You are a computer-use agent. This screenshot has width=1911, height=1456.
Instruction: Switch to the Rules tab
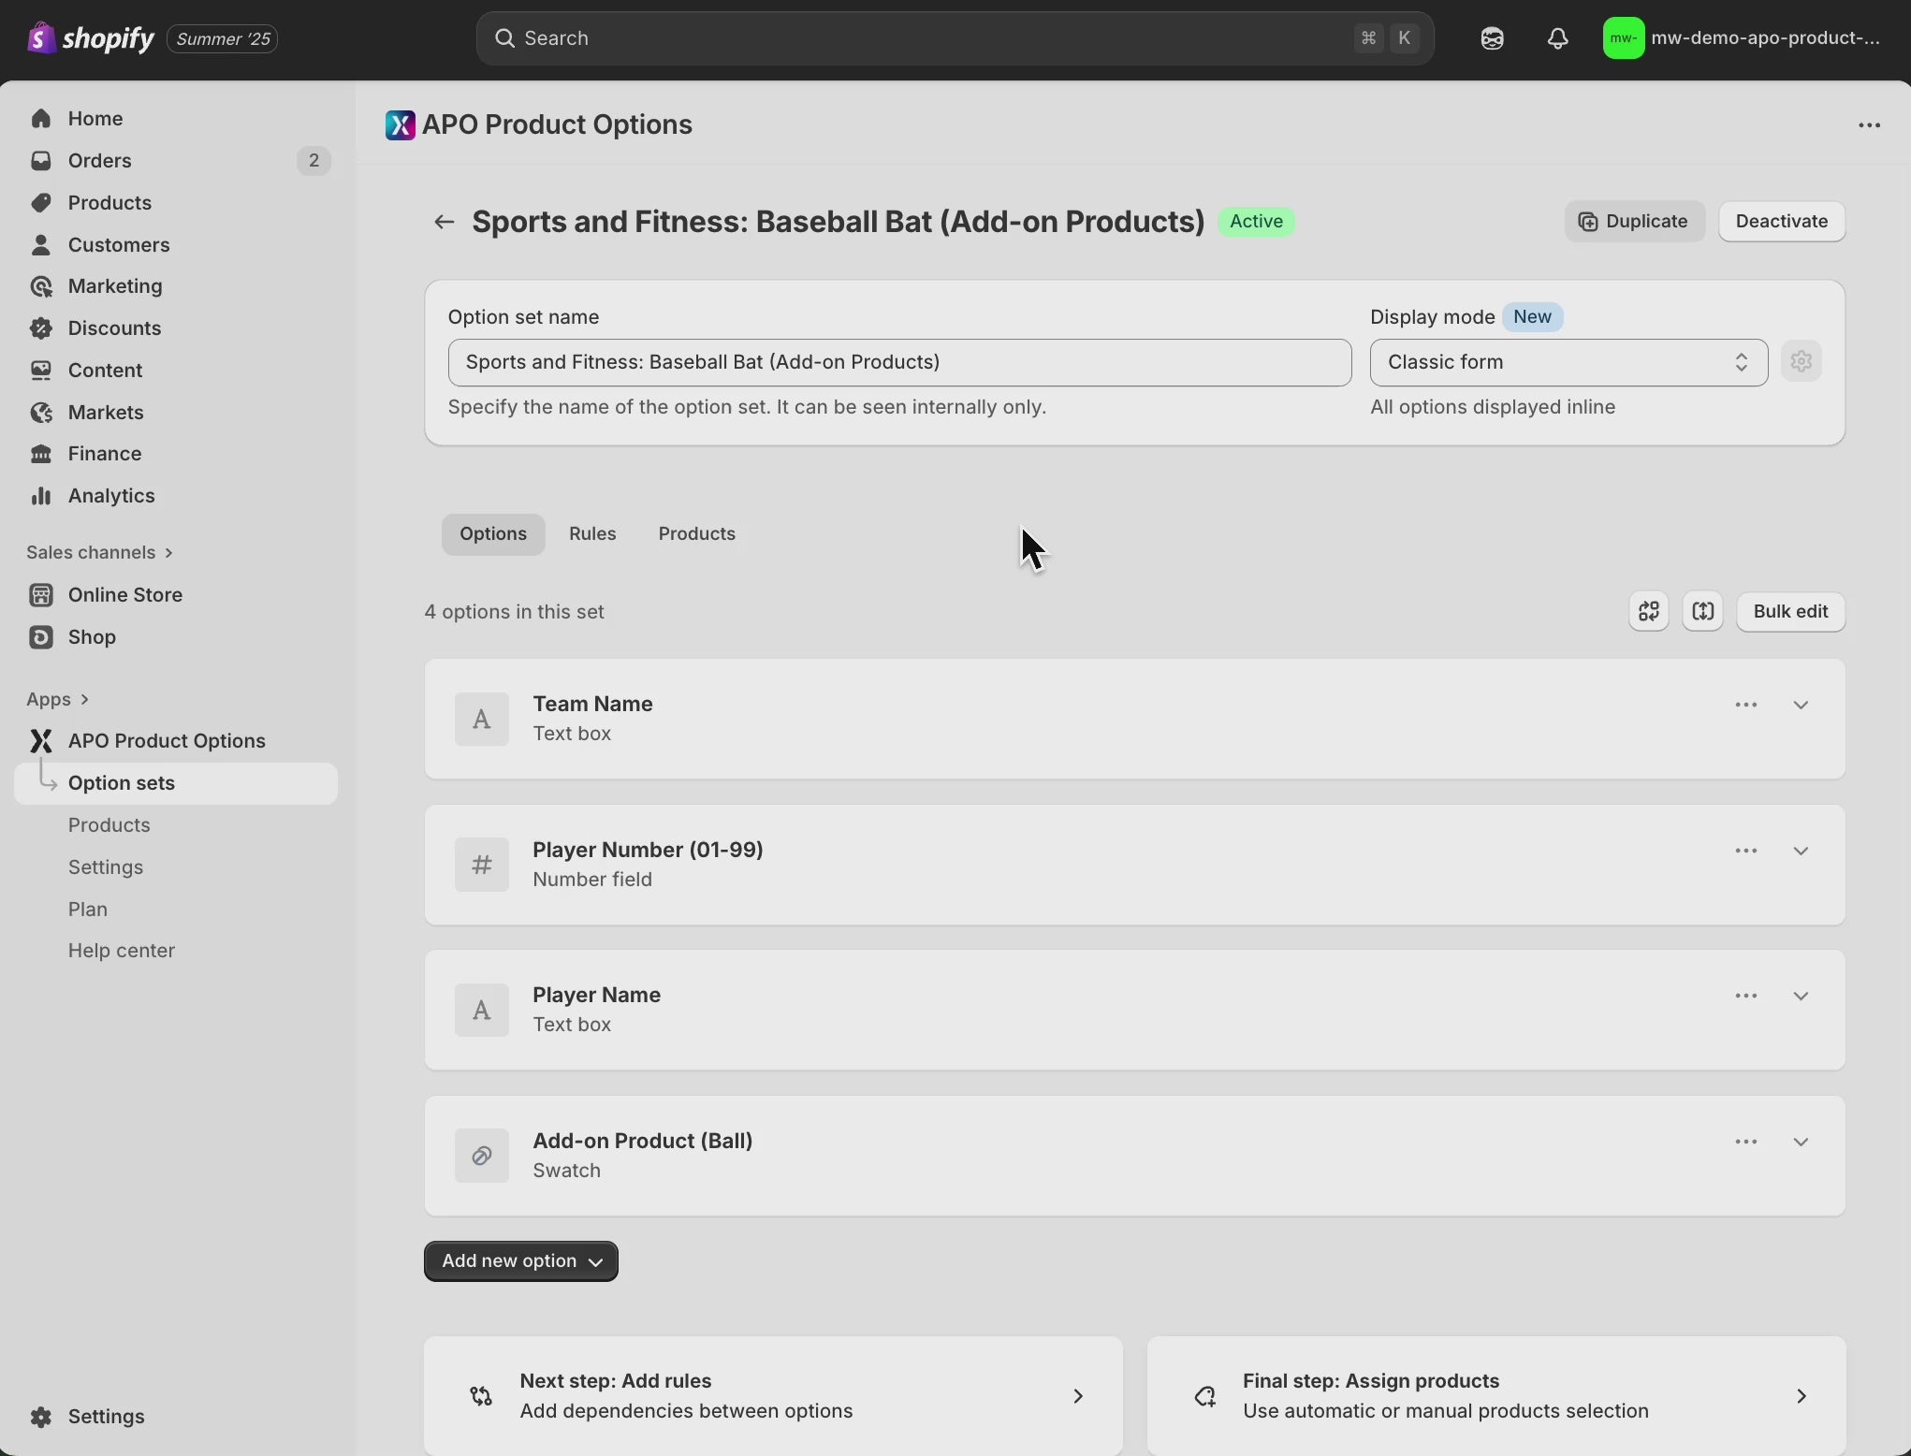592,534
